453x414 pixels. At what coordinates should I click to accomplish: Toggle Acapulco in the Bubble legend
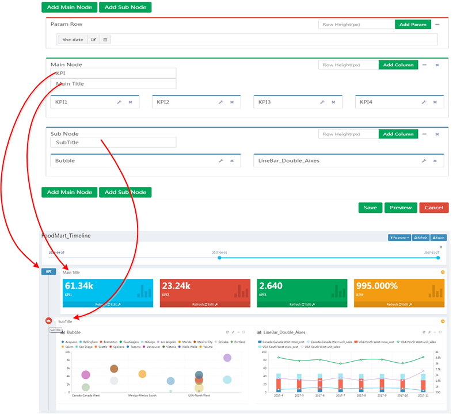(69, 342)
